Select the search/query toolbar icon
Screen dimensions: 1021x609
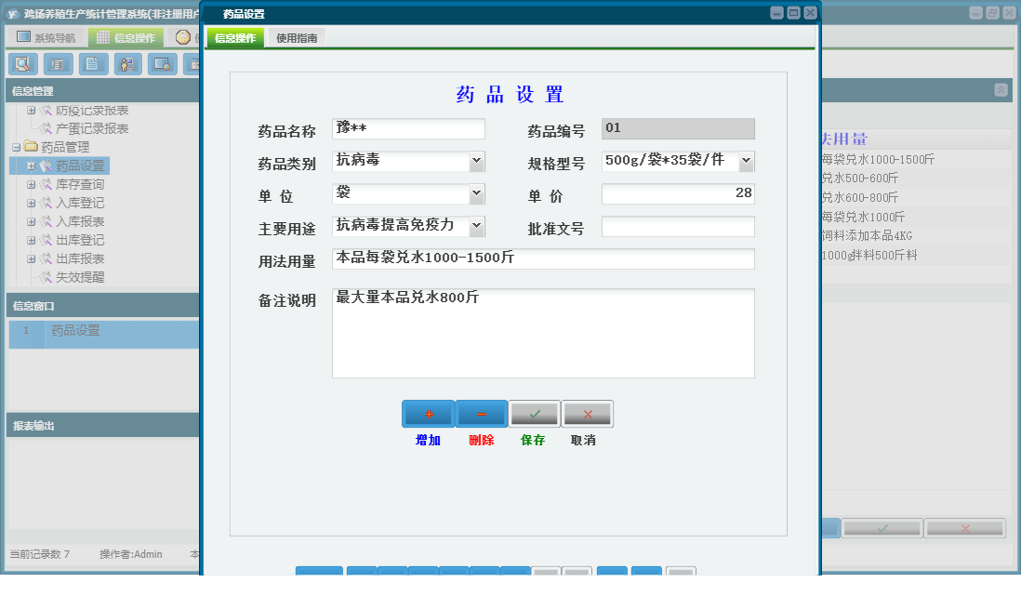point(23,64)
